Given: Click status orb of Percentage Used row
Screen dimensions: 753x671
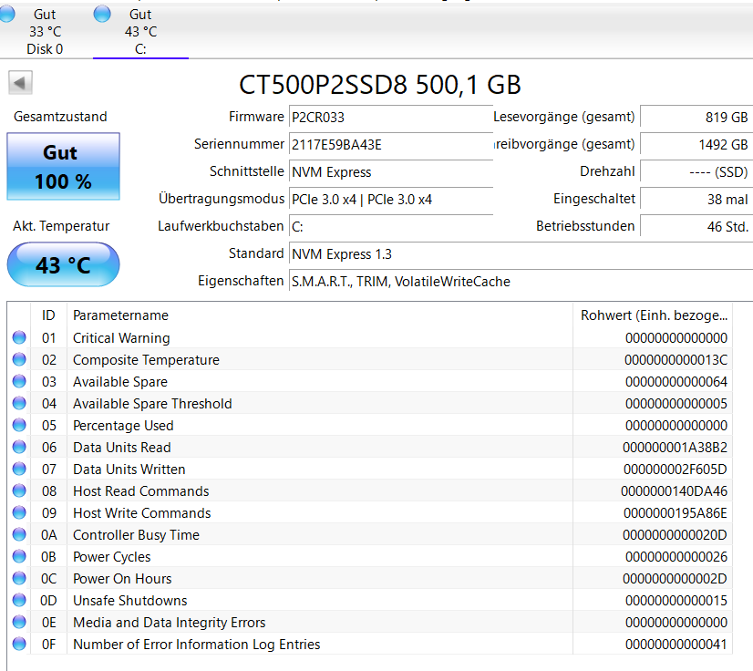Looking at the screenshot, I should (19, 425).
